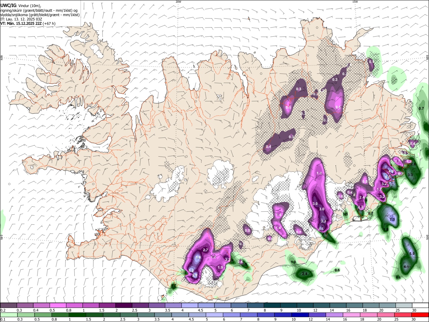Image resolution: width=429 pixels, height=322 pixels.
Task: Click the 'VT: Mán. 15.12.2025 22Z (+67 h)' line
Action: point(28,23)
